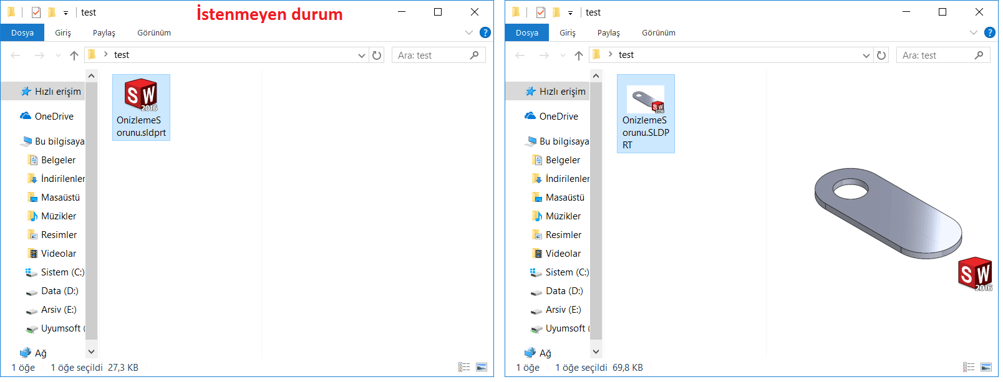This screenshot has width=1003, height=382.
Task: Select Hızlı erişim in left window sidebar
Action: [50, 92]
